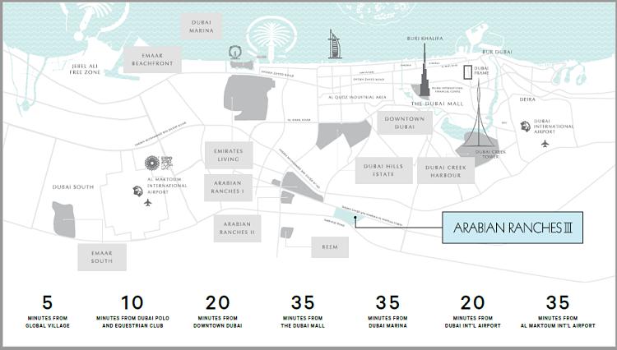Select the Arabian Ranches I label
617x350 pixels.
pyautogui.click(x=228, y=187)
